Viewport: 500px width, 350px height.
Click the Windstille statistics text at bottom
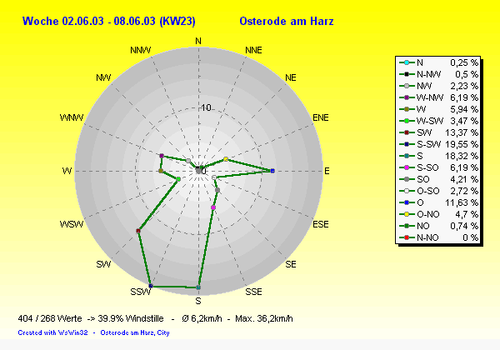click(155, 318)
